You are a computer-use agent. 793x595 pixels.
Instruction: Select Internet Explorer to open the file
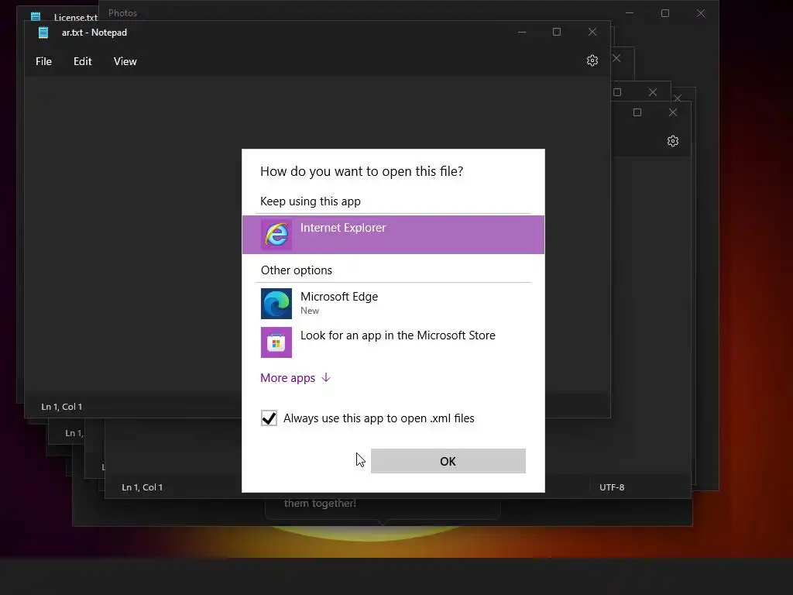tap(393, 235)
